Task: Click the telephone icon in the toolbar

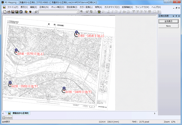Action: [x=99, y=12]
